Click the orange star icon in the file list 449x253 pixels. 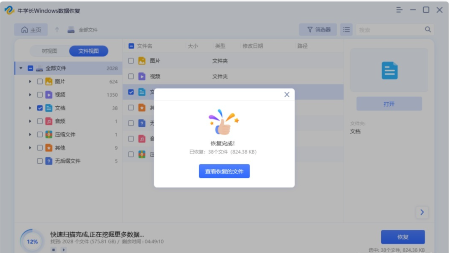point(142,108)
